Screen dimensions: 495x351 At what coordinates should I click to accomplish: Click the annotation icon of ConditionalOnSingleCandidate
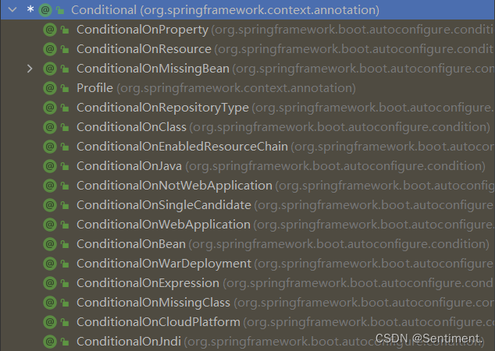(x=50, y=205)
